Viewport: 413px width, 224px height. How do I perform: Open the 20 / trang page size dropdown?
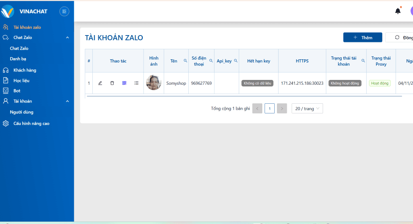tap(307, 109)
